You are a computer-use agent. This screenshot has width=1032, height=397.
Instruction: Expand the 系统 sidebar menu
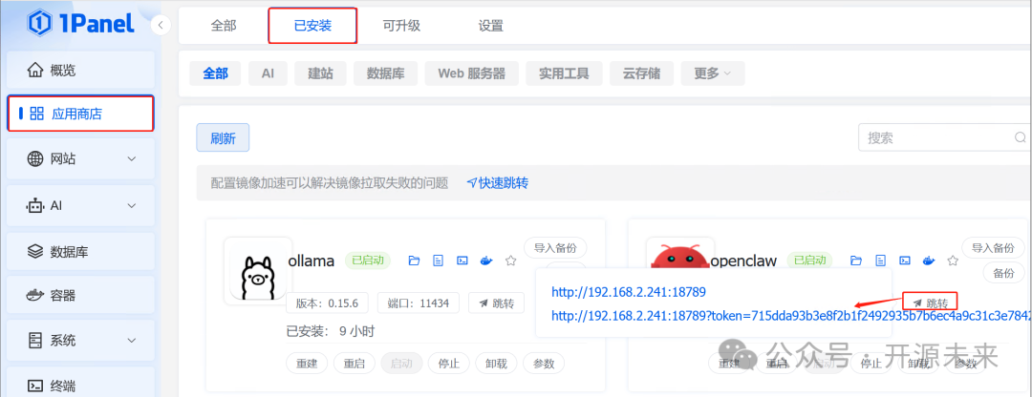tap(81, 341)
